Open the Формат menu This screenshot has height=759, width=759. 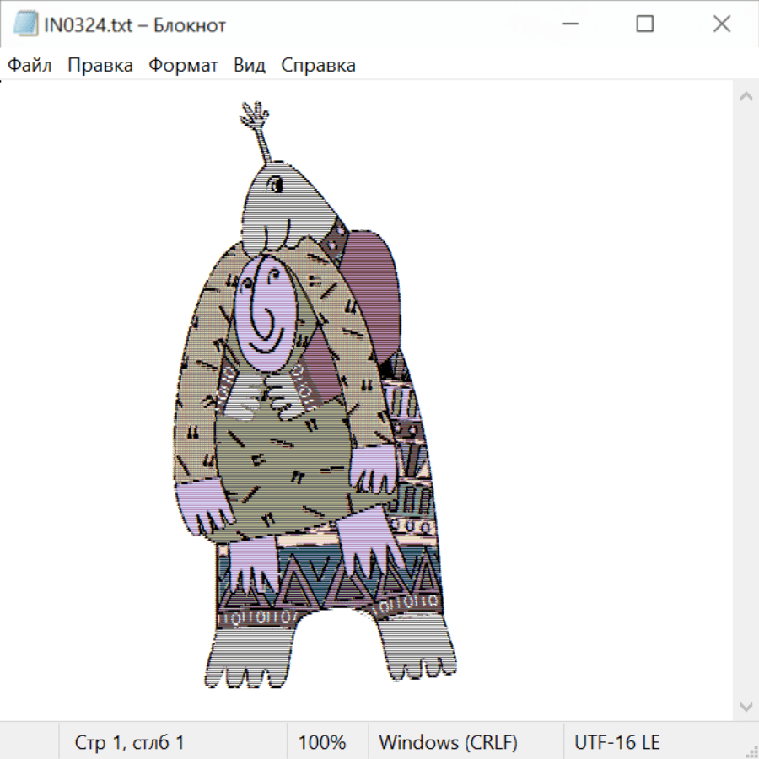point(183,66)
